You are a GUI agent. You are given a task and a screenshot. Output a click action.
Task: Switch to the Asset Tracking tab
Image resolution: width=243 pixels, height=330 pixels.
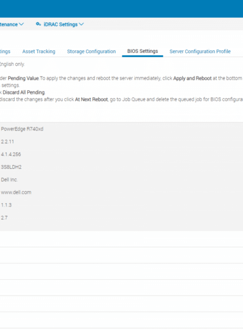pyautogui.click(x=39, y=51)
